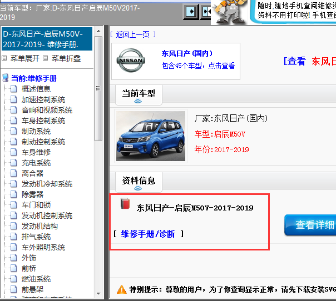Image resolution: width=336 pixels, height=301 pixels.
Task: Click the document icon beside 加速控制系统
Action: [x=14, y=99]
